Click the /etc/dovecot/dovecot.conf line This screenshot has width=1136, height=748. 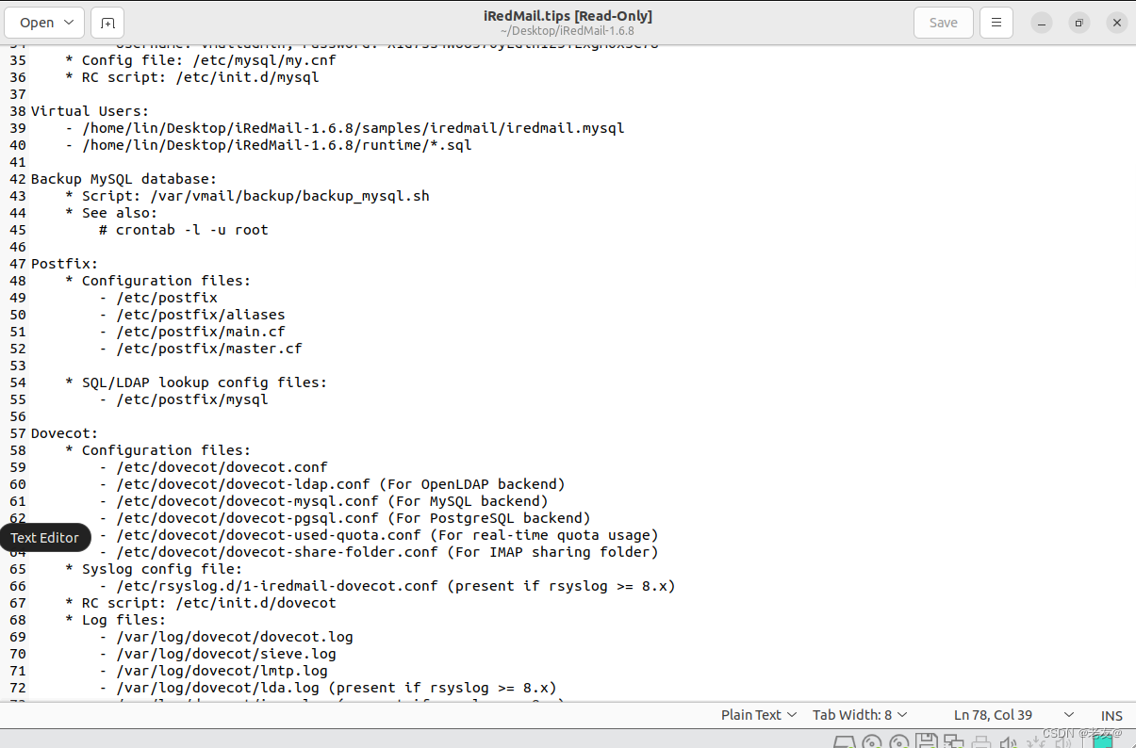pyautogui.click(x=213, y=467)
